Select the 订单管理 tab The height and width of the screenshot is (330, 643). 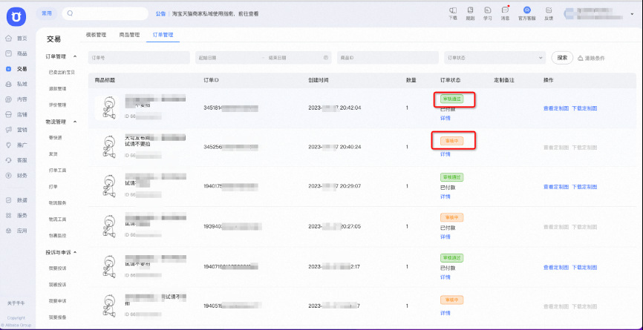(x=163, y=35)
